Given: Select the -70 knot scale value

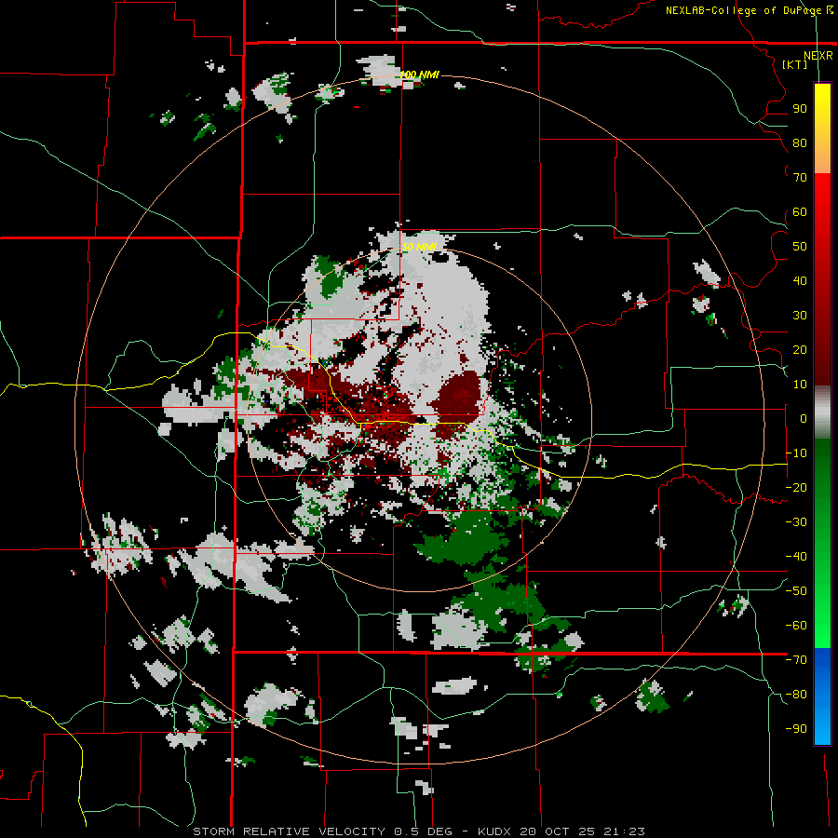Looking at the screenshot, I should [x=796, y=660].
